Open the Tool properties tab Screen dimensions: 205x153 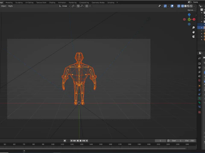click(x=199, y=58)
